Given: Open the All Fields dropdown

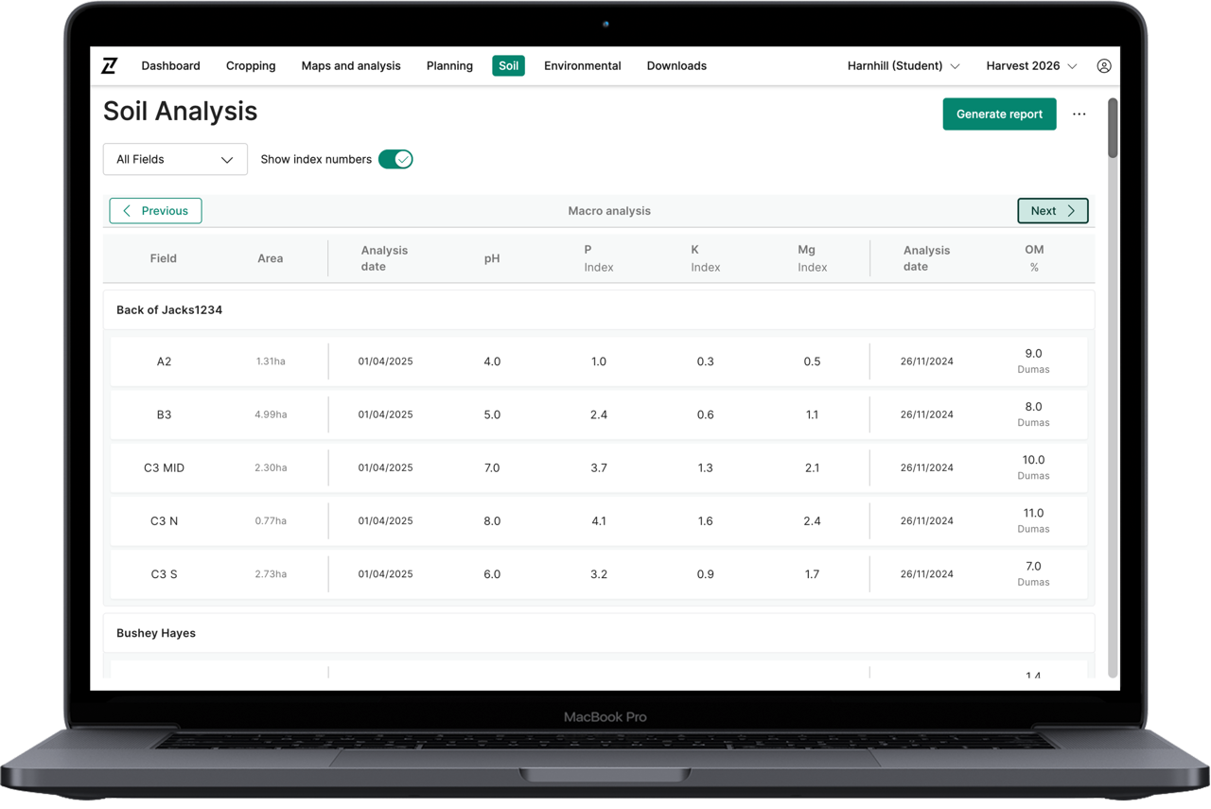Looking at the screenshot, I should [175, 159].
